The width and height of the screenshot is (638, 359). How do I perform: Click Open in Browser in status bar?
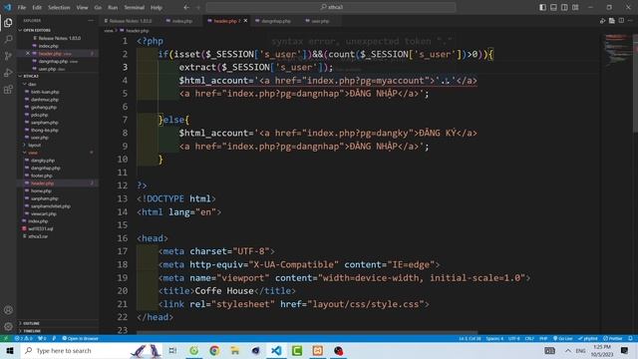(80, 338)
